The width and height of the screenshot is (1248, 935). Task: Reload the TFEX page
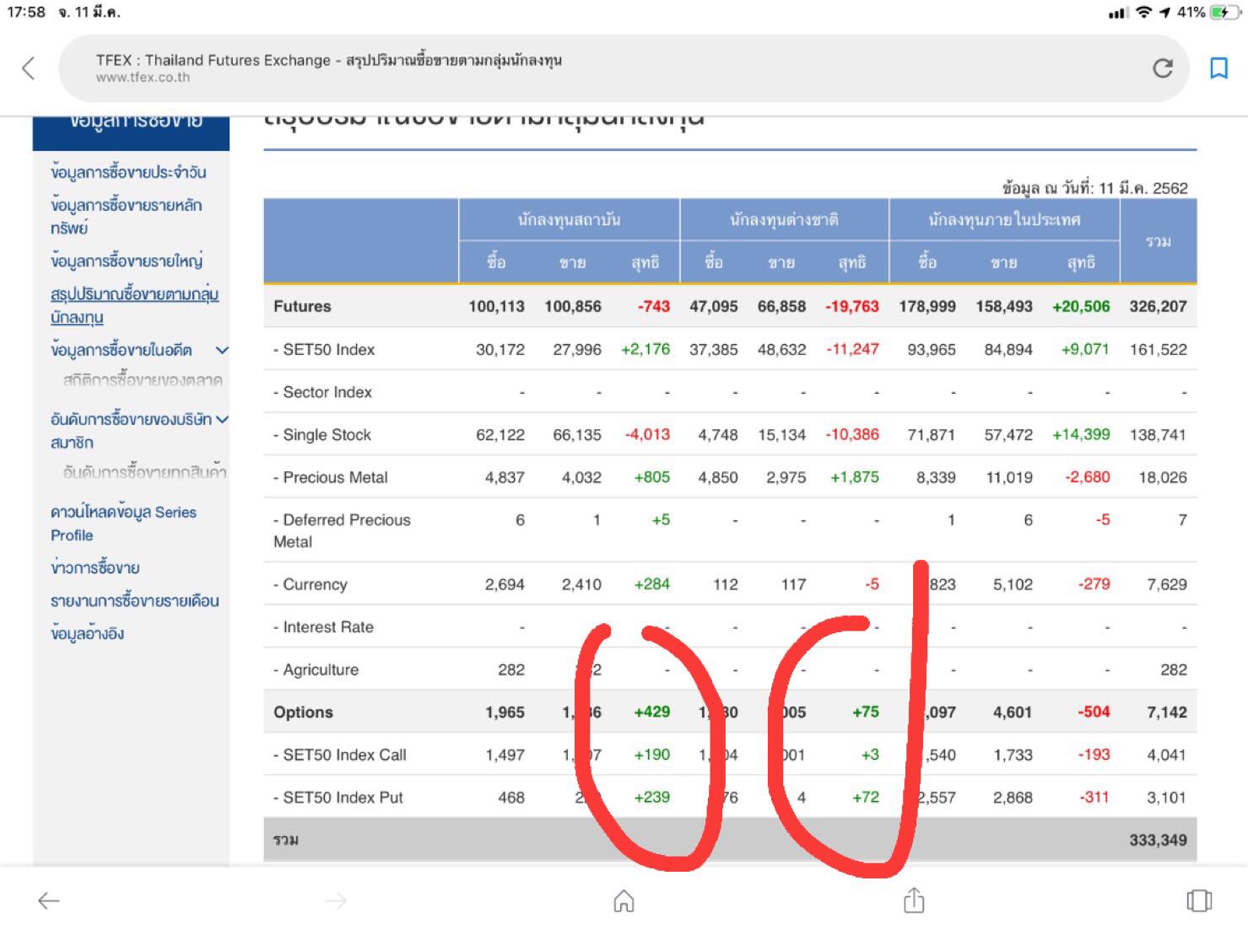[x=1163, y=68]
